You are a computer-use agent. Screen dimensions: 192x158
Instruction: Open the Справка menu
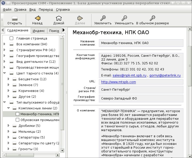pyautogui.click(x=63, y=10)
